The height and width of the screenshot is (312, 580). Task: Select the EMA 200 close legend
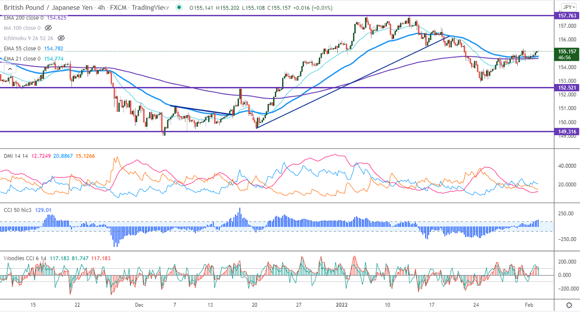pos(24,17)
